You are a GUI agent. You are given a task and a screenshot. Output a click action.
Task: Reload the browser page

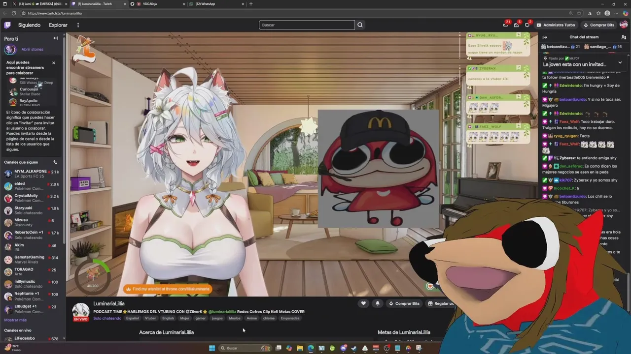[x=13, y=13]
